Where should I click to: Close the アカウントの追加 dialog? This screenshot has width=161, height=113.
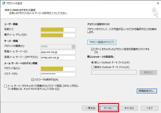[x=158, y=3]
